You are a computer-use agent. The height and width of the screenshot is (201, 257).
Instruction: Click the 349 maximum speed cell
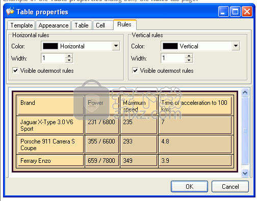(139, 160)
